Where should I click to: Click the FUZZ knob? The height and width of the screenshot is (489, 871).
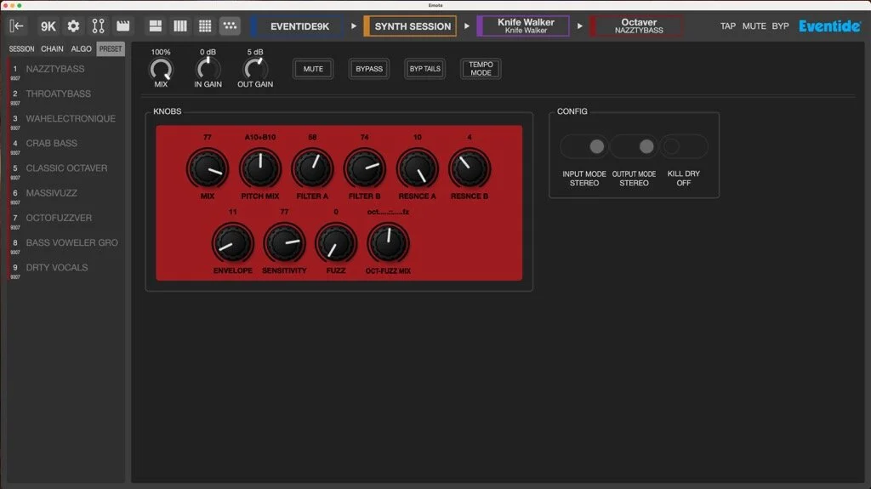(x=336, y=243)
